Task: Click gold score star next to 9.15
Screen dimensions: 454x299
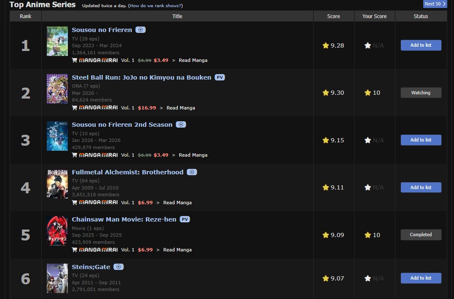Action: (x=326, y=140)
